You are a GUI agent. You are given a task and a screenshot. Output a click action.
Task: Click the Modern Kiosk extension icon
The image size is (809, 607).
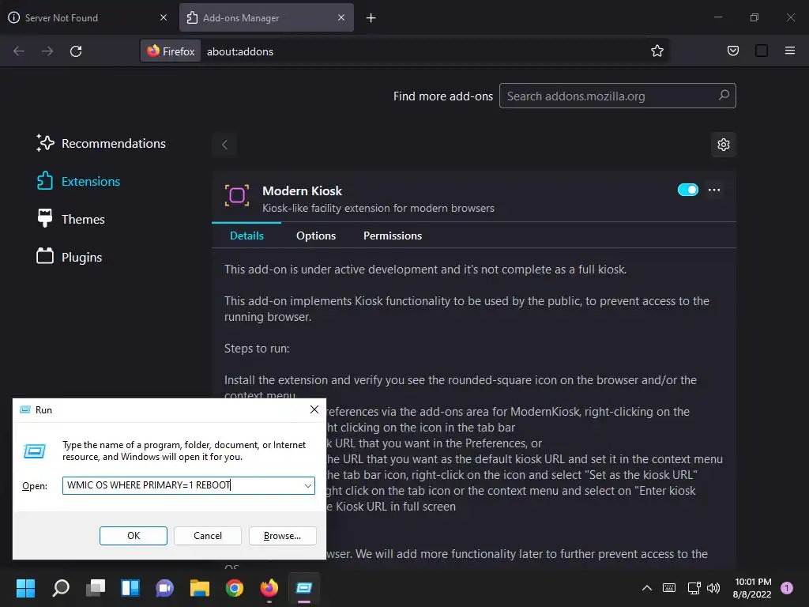[x=237, y=196]
